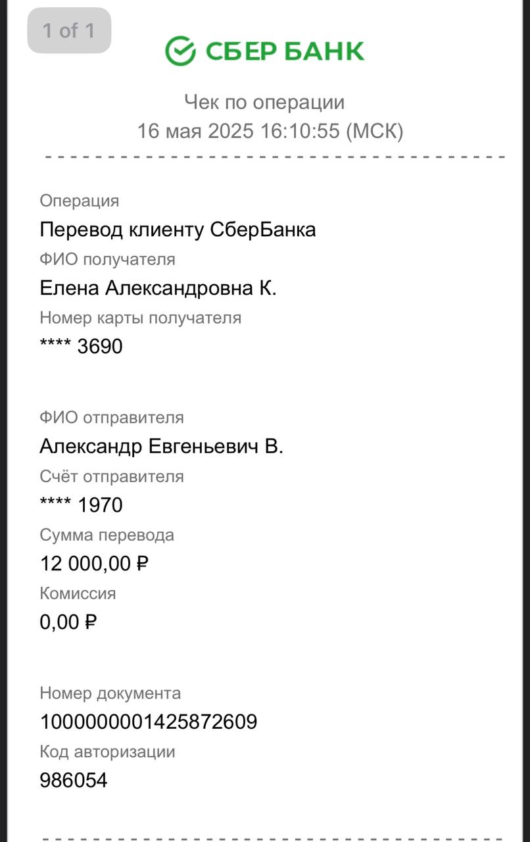Click the transfer amount 12 000,00 ₽
This screenshot has width=530, height=842.
(x=95, y=564)
